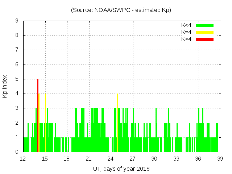Image resolution: width=232 pixels, height=174 pixels.
Task: Click the 'UT, days of year 2018' label
Action: tap(121, 169)
